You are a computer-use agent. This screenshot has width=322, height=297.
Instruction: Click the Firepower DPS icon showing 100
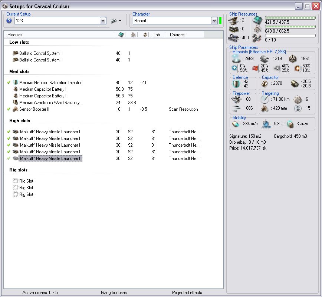tap(236, 100)
